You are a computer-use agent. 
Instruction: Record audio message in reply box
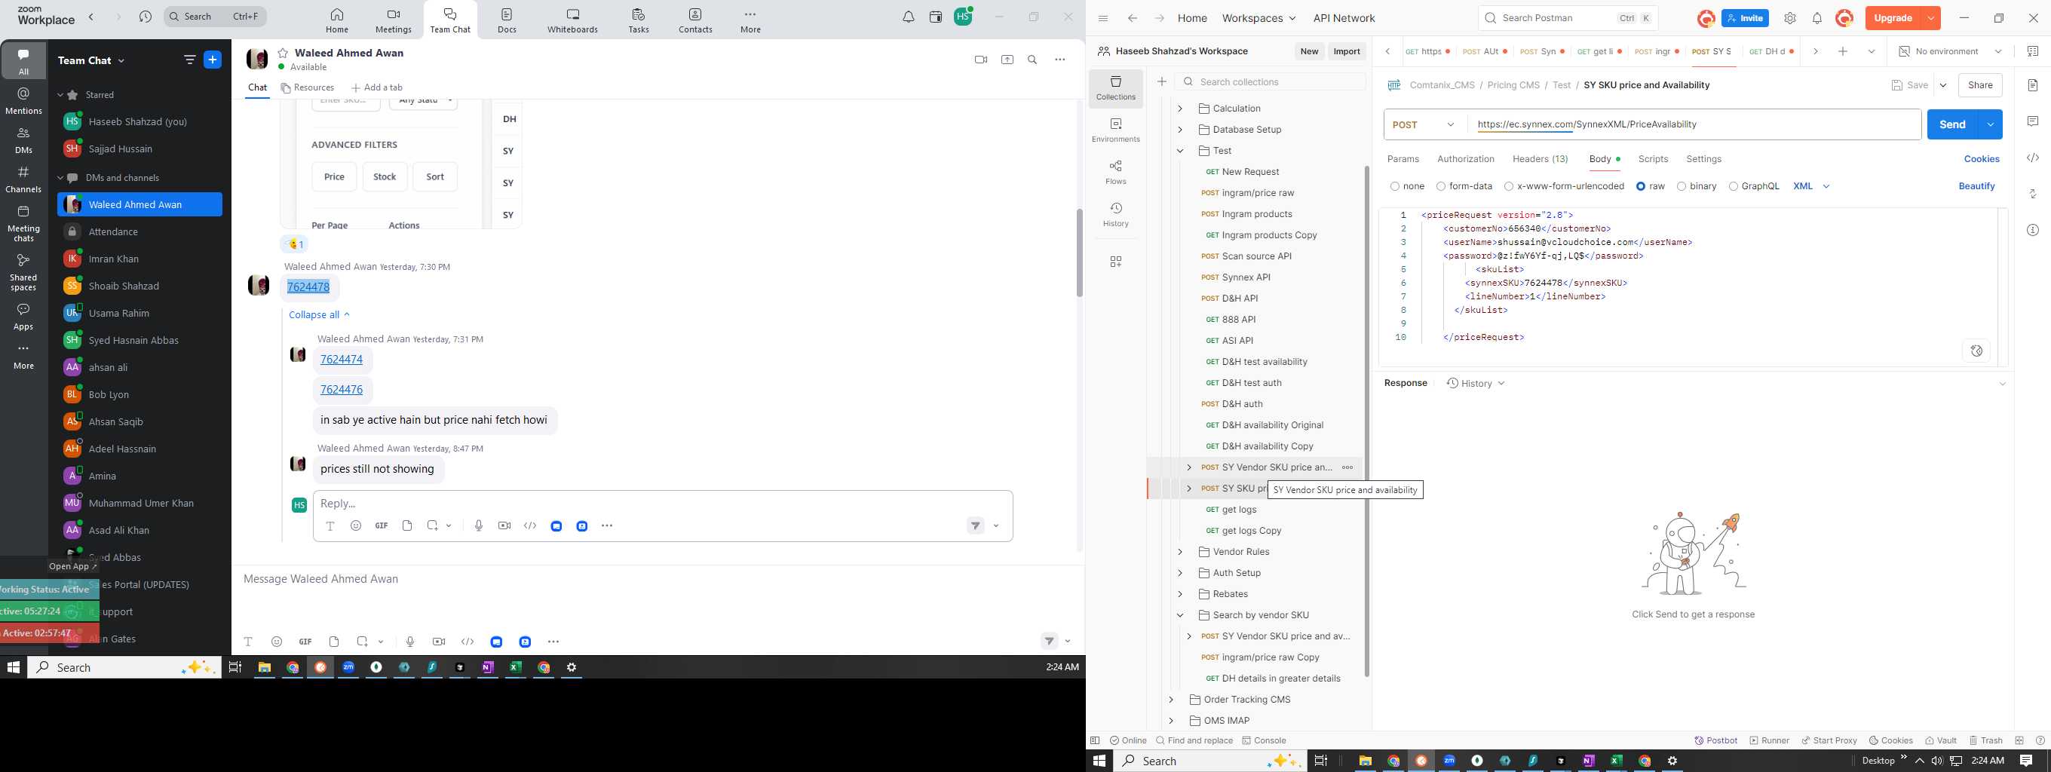tap(479, 525)
